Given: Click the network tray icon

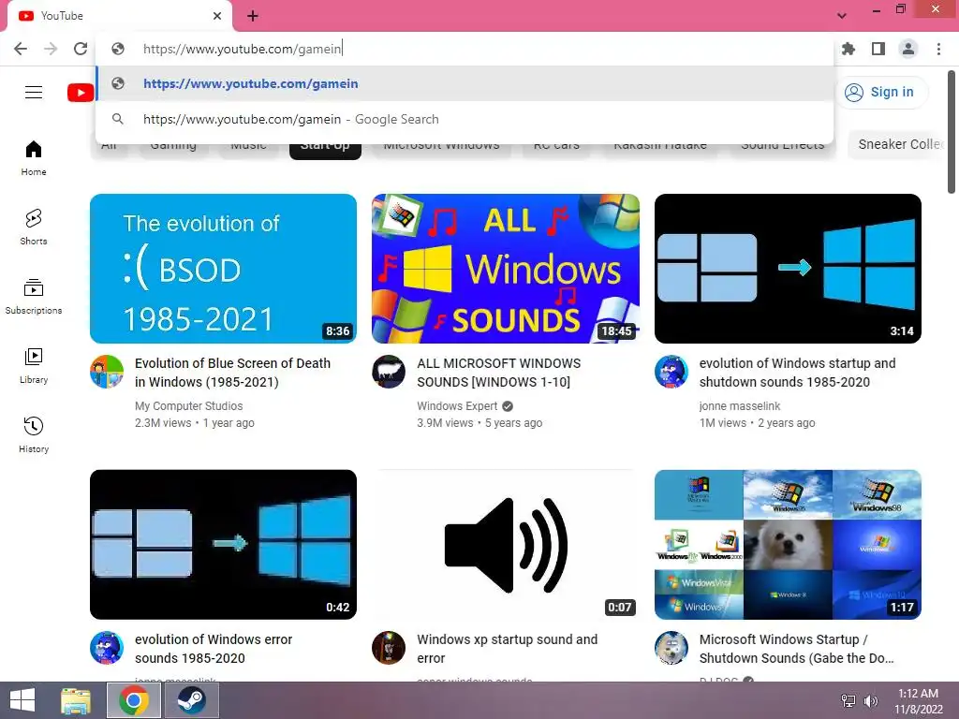Looking at the screenshot, I should point(848,700).
